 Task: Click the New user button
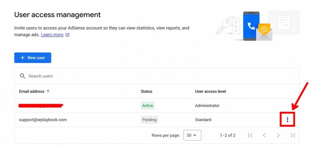pos(33,58)
